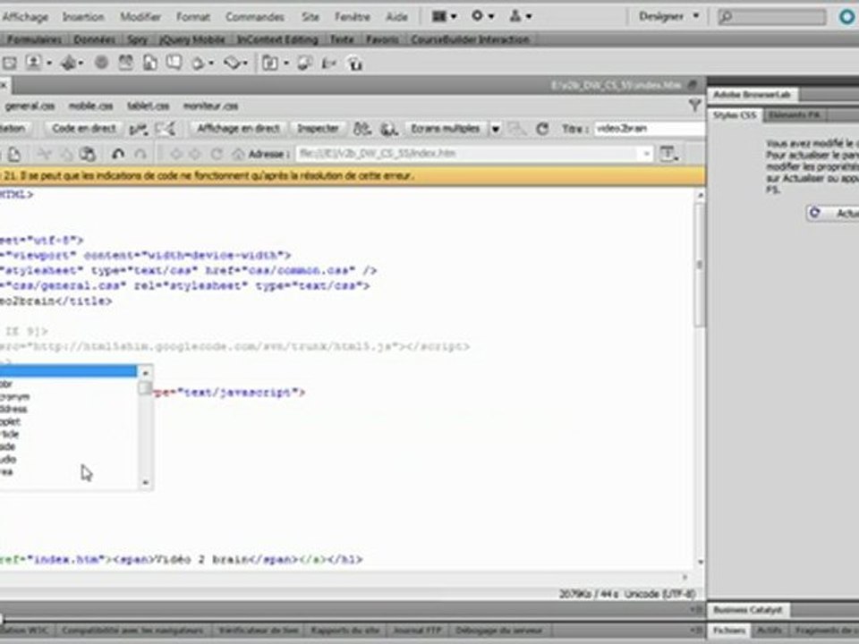Image resolution: width=859 pixels, height=644 pixels.
Task: Open the Format menu
Action: pyautogui.click(x=193, y=17)
